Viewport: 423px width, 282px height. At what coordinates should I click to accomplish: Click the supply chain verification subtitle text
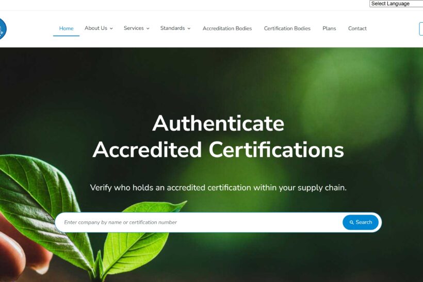click(218, 187)
